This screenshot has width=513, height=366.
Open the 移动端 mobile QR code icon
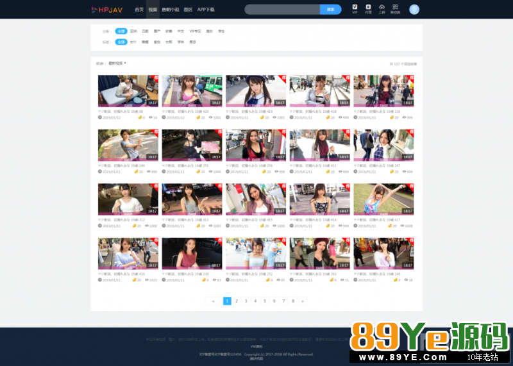tap(395, 8)
